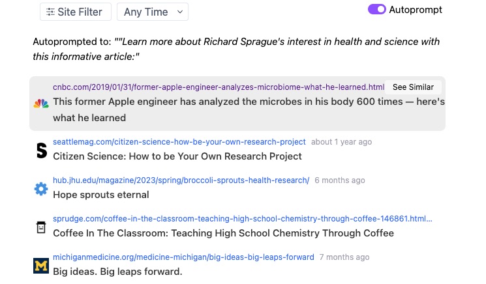This screenshot has height=284, width=486.
Task: Open the hub.jhu.edu broccoli sprouts URL
Action: point(181,180)
